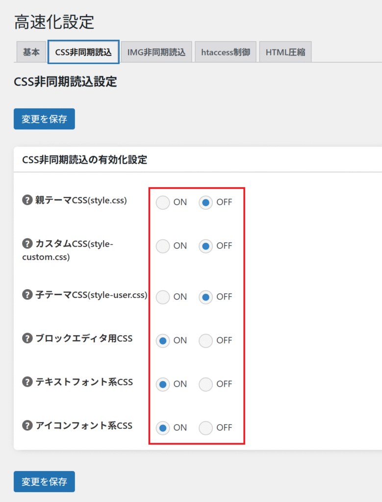Open the 基本 tab
Viewport: 382px width, 502px height.
click(x=31, y=52)
